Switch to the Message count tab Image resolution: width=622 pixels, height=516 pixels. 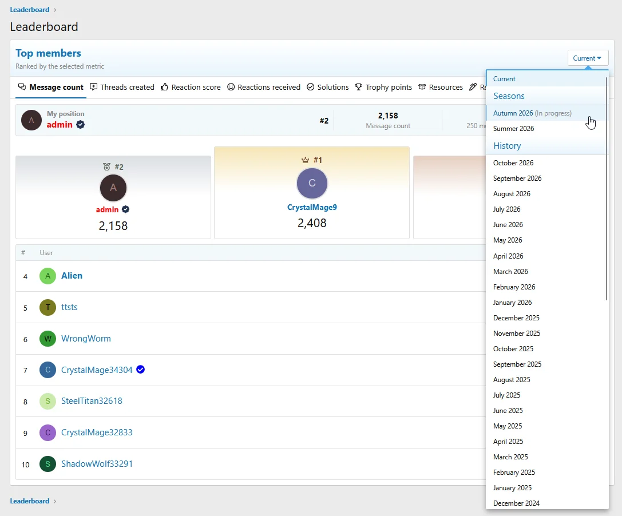tap(51, 88)
